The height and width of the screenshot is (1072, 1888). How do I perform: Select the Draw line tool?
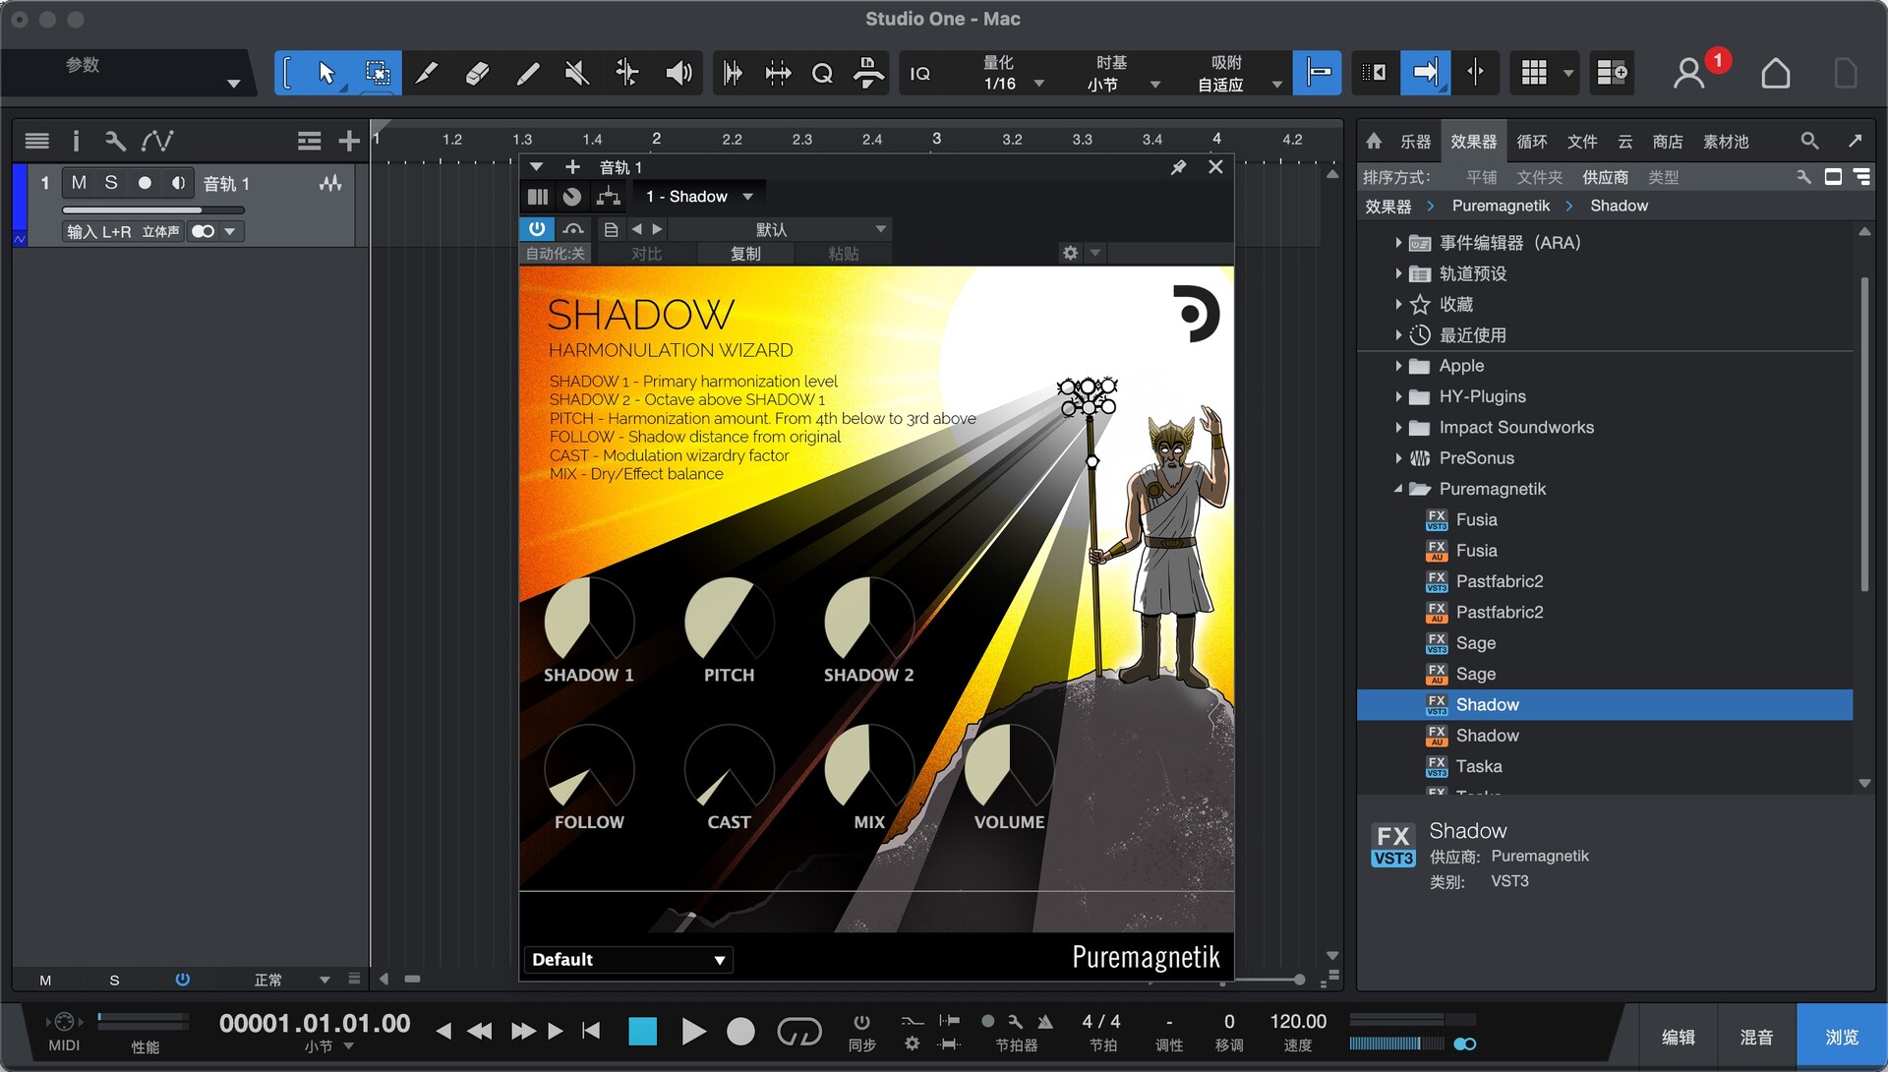coord(527,73)
